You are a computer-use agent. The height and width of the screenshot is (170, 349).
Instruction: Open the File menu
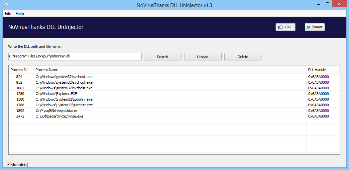(x=8, y=14)
